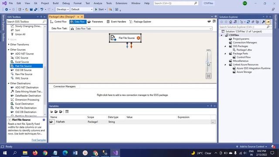279x157 pixels.
Task: Click Refresh icon in Solution Explorer
Action: coord(248,22)
